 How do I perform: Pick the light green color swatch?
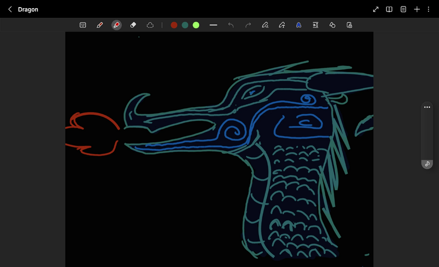tap(196, 25)
